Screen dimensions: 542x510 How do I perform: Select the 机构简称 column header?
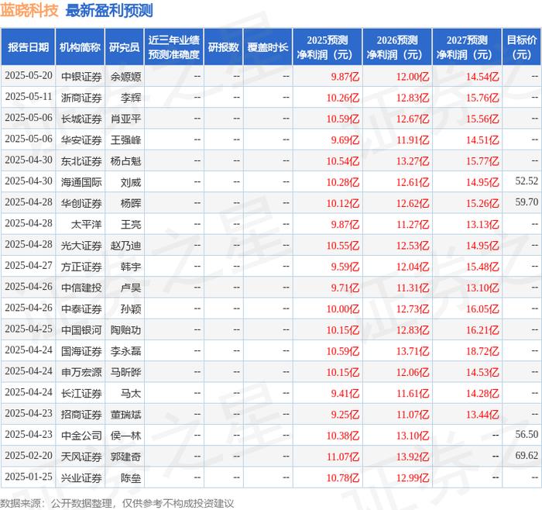point(80,47)
